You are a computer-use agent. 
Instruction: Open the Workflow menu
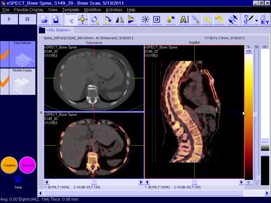tap(92, 10)
